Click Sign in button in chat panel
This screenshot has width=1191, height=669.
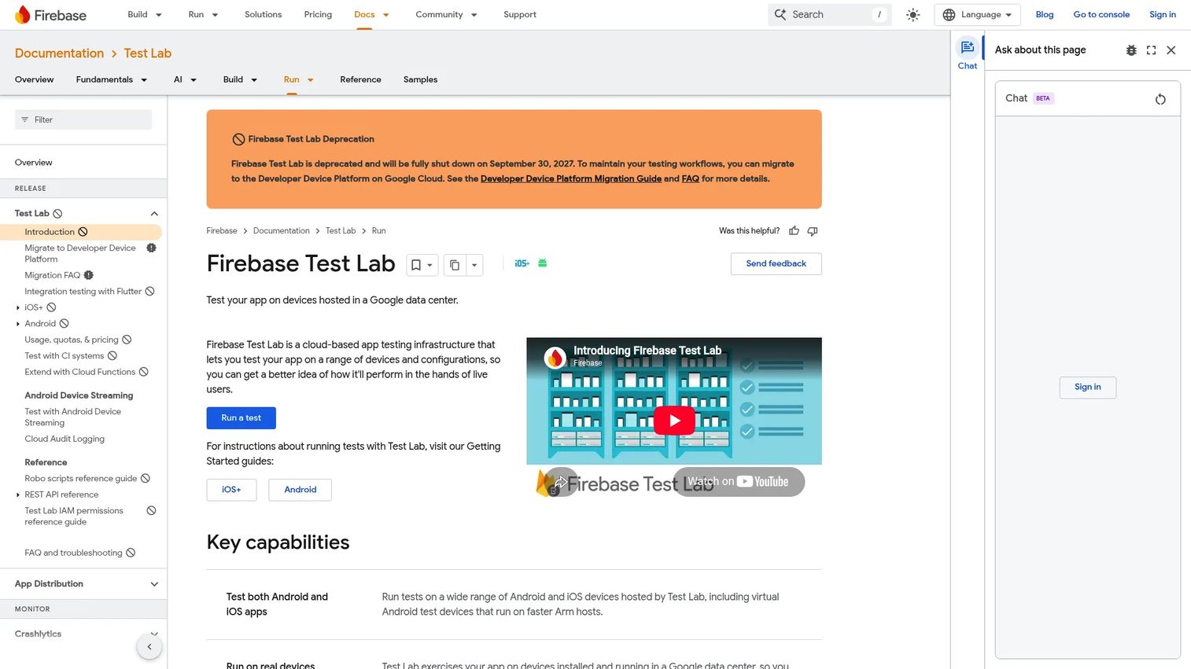coord(1088,388)
